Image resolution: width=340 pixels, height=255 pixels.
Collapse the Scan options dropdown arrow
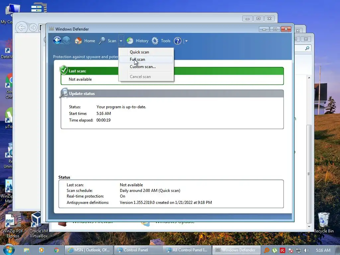121,41
